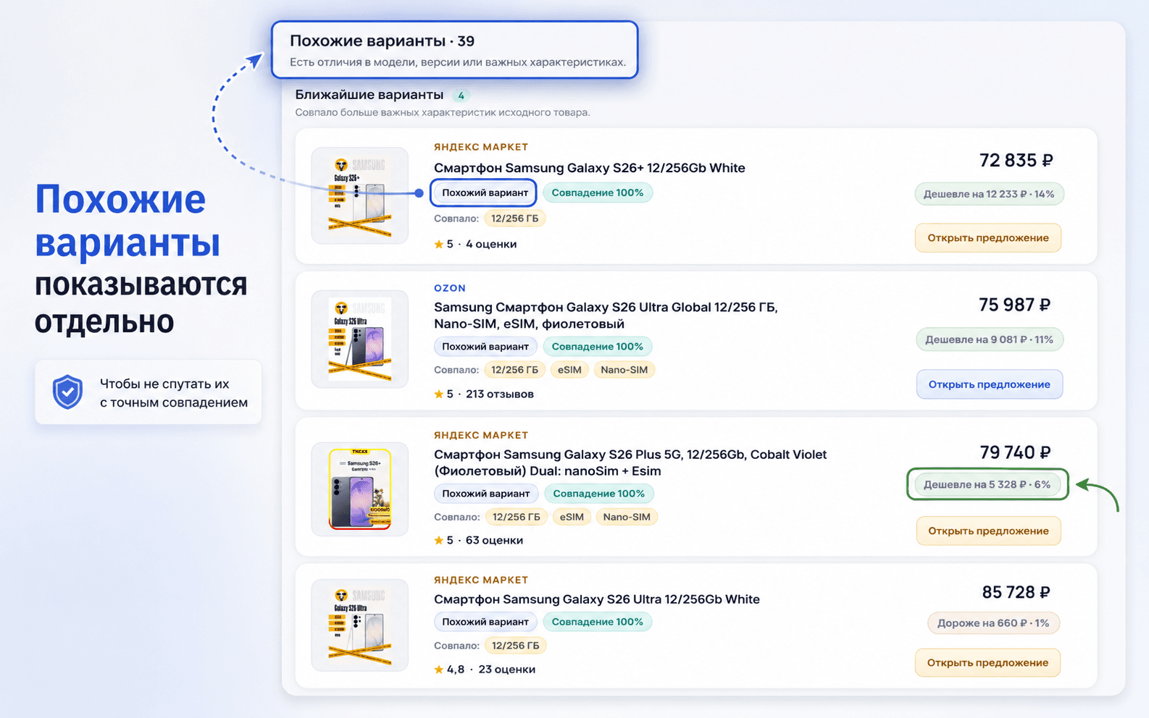Click the star icon beside 63 оценки
The image size is (1149, 718).
(438, 541)
